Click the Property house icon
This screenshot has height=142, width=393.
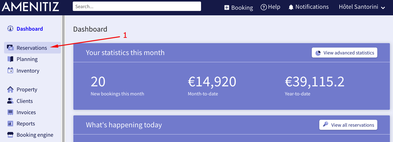[10, 89]
